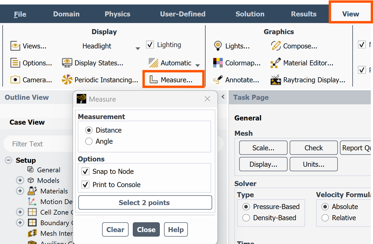Image resolution: width=373 pixels, height=244 pixels.
Task: Switch to the Domain tab
Action: click(66, 14)
